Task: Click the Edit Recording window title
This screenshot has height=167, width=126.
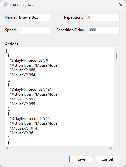Action: (x=22, y=5)
